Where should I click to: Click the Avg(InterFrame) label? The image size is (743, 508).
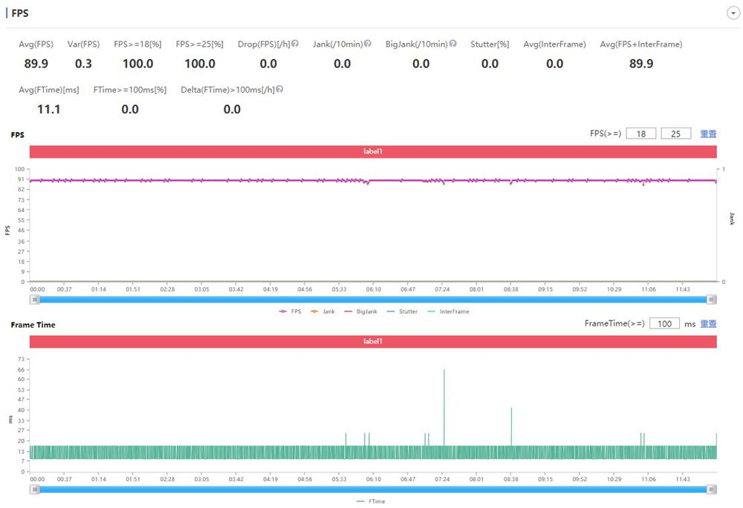pyautogui.click(x=554, y=44)
